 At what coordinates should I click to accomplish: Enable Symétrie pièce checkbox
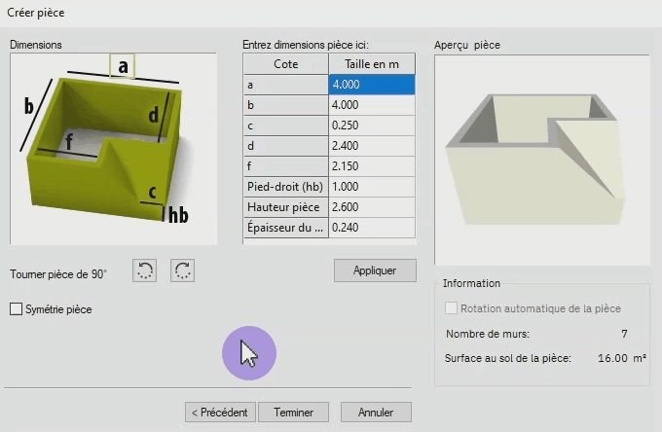tap(16, 309)
